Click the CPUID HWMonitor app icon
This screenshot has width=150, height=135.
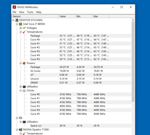click(14, 7)
